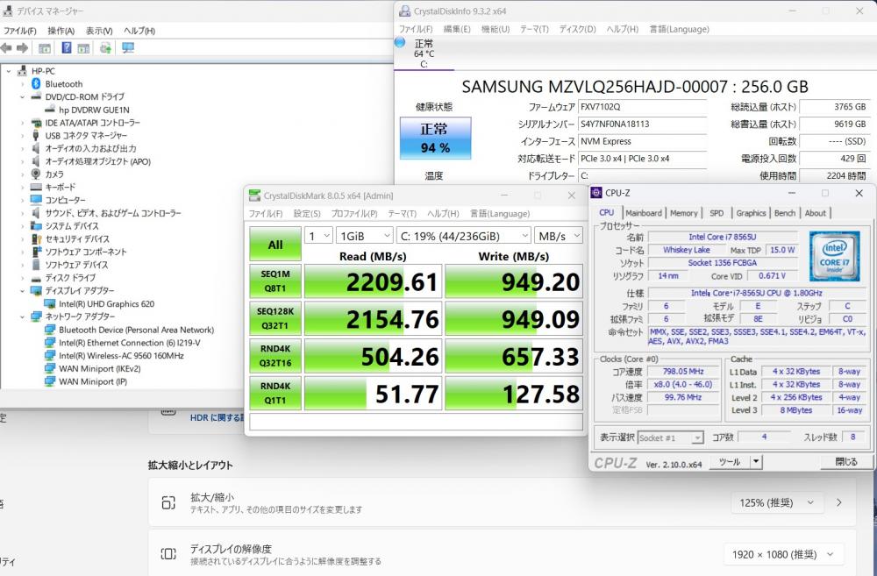
Task: Click the green All button in CrystalDiskMark
Action: pyautogui.click(x=275, y=245)
